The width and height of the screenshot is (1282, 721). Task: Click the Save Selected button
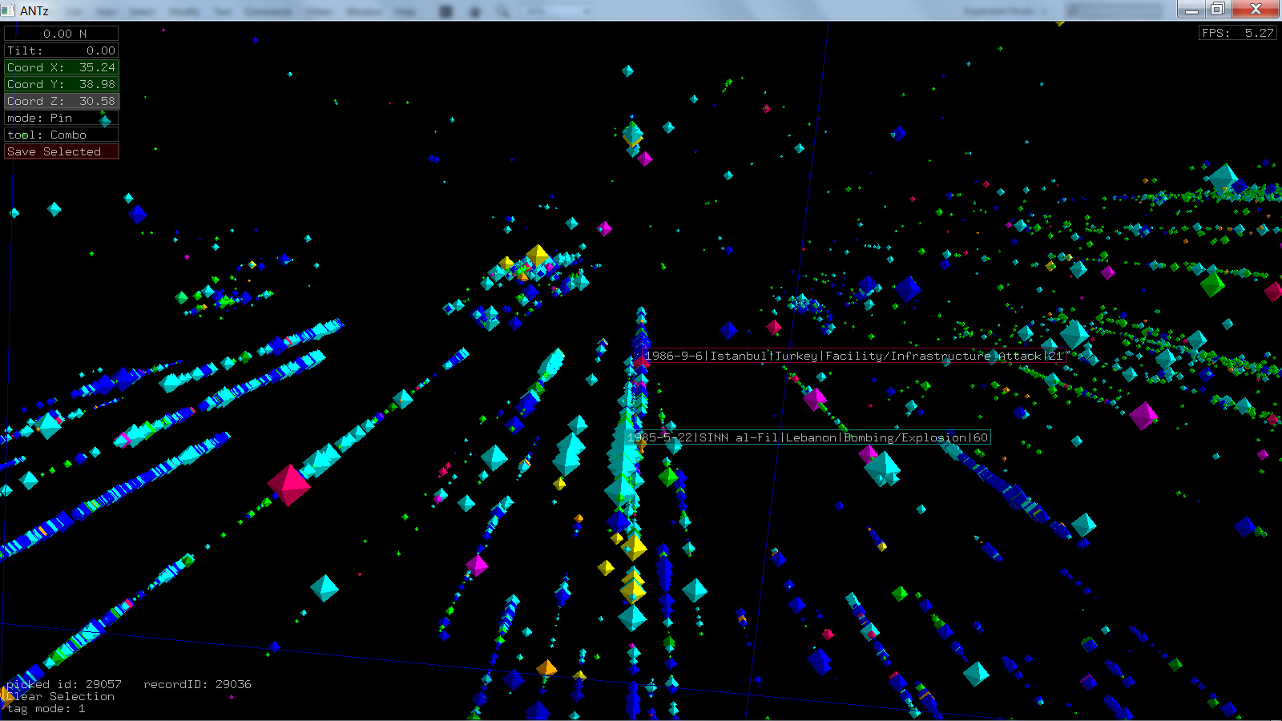pyautogui.click(x=61, y=151)
